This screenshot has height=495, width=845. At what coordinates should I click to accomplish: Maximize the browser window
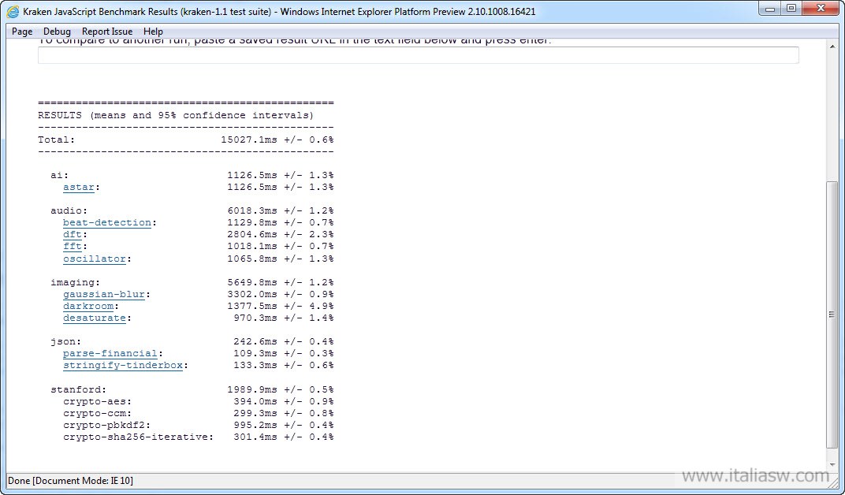[x=791, y=9]
